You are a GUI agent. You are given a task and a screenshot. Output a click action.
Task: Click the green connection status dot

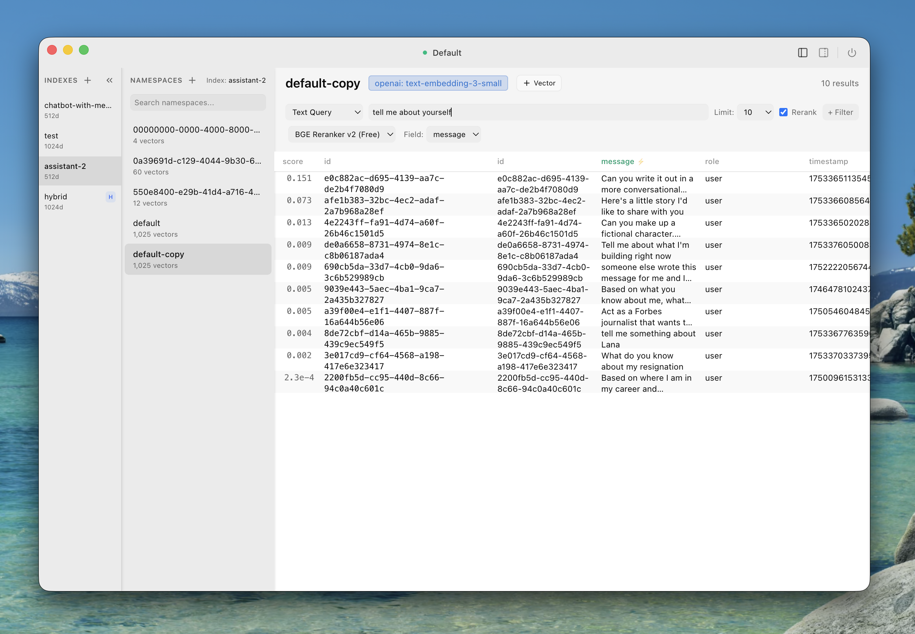point(425,53)
